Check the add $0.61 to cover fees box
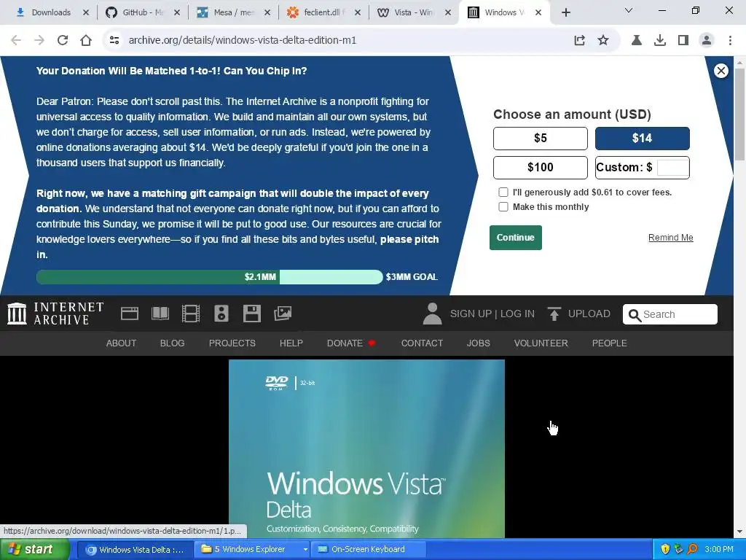This screenshot has height=560, width=746. [503, 192]
